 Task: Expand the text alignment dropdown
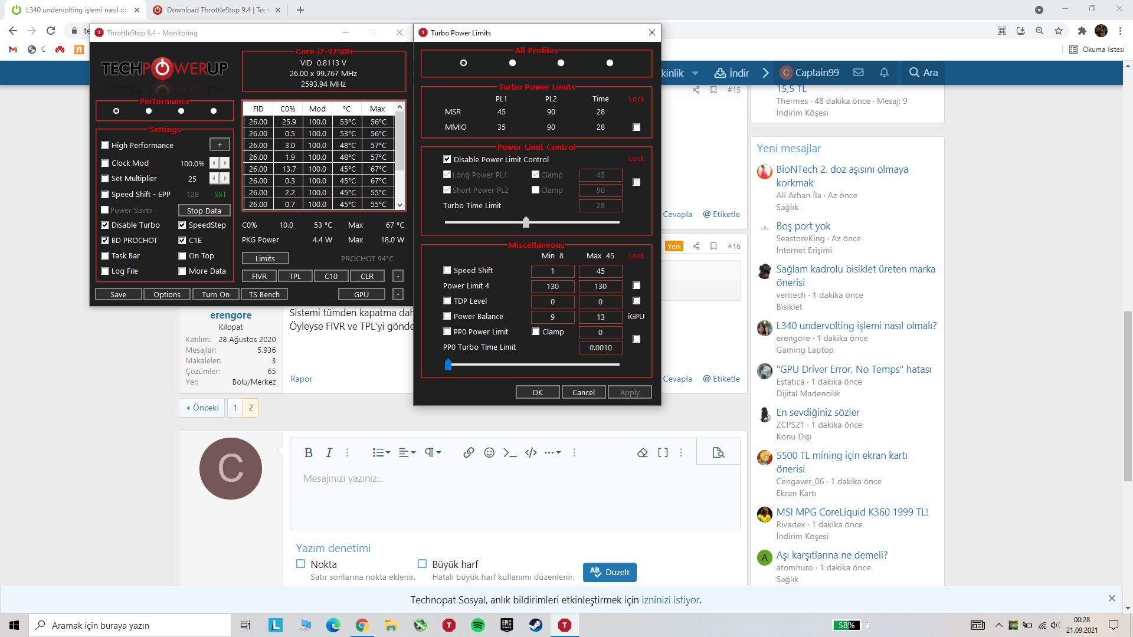coord(407,452)
